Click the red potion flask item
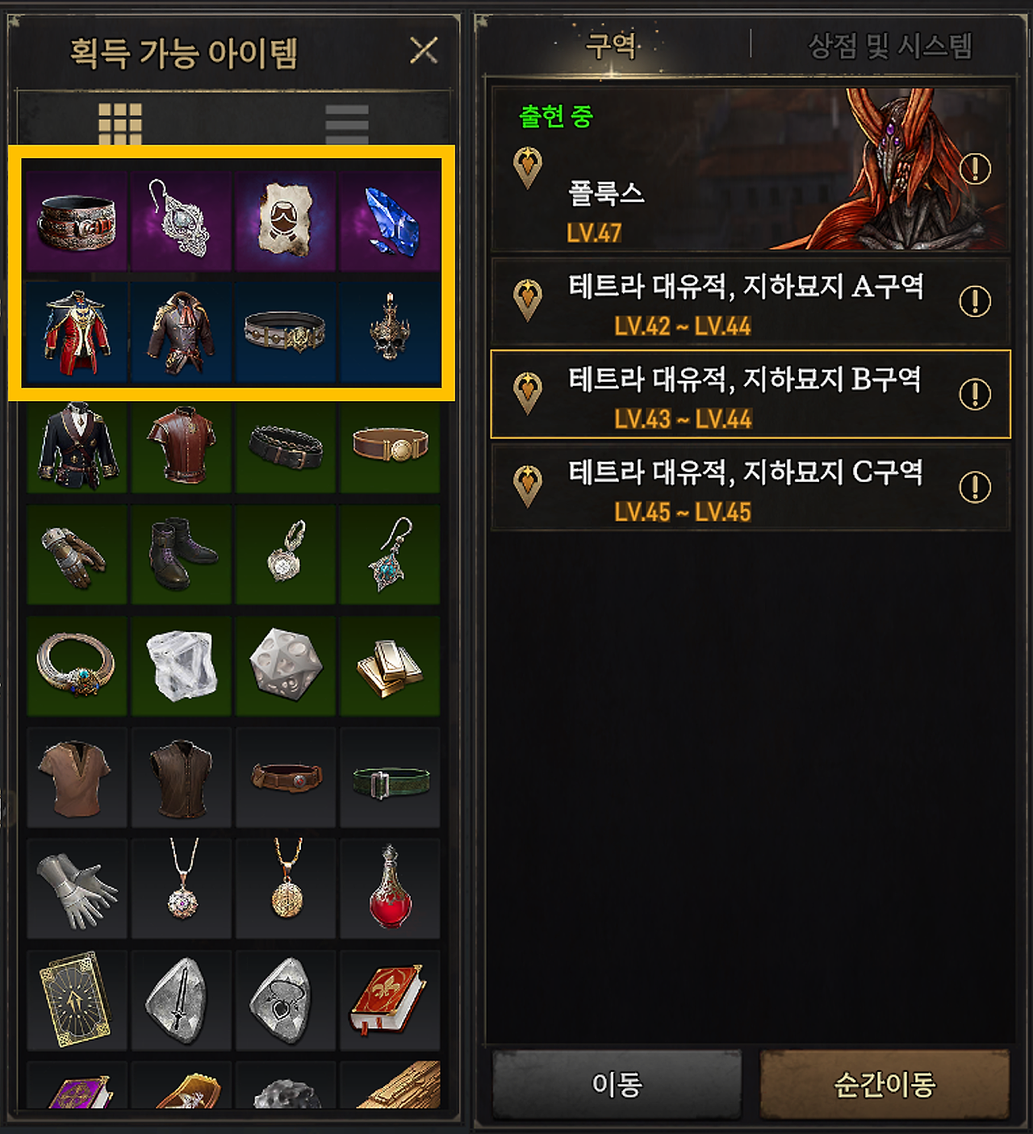1033x1134 pixels. pos(391,889)
